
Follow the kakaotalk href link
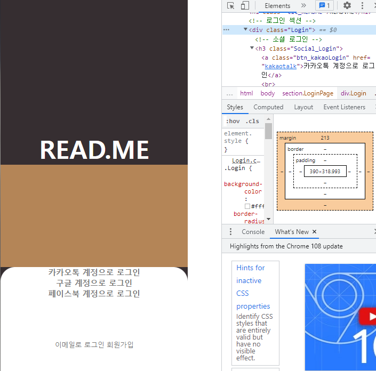tap(281, 66)
